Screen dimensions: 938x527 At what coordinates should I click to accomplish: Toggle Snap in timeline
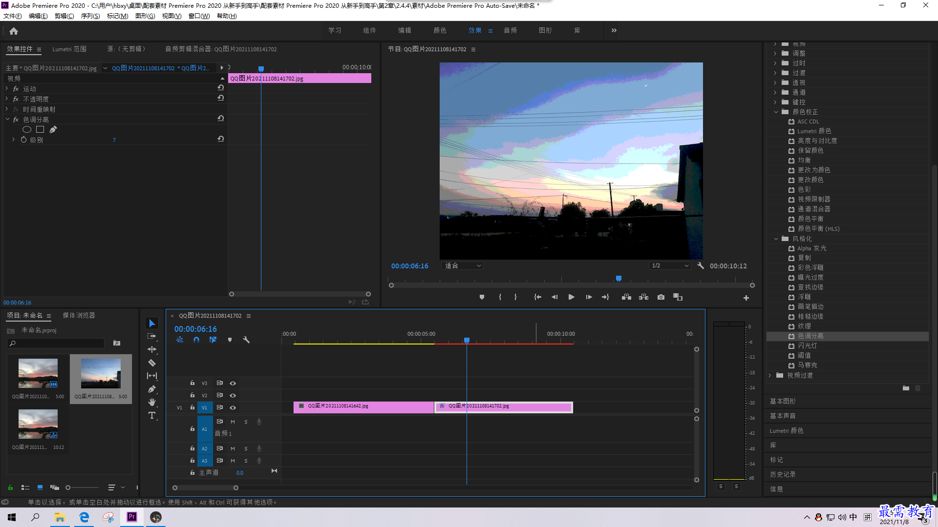pyautogui.click(x=196, y=340)
